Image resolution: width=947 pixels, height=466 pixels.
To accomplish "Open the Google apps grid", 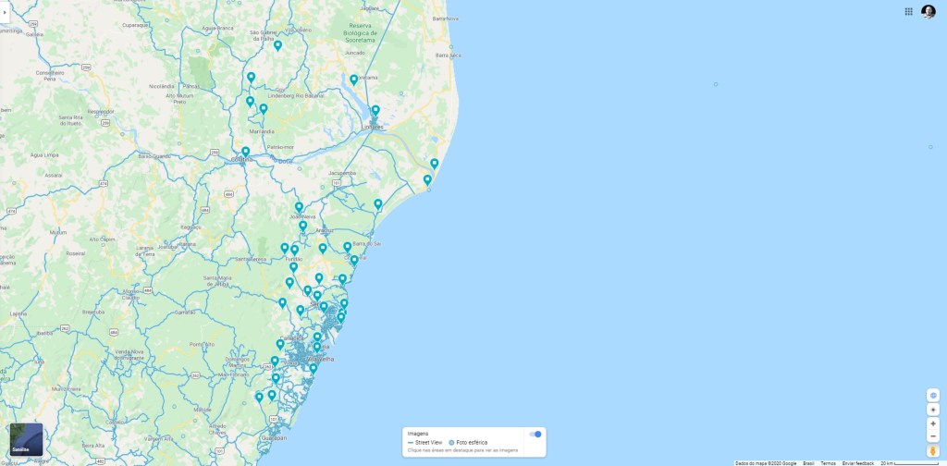I will pyautogui.click(x=909, y=11).
